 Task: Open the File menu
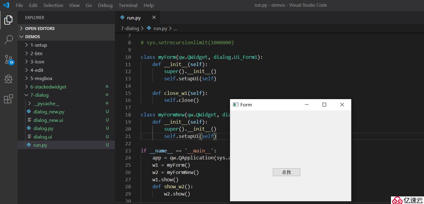click(19, 5)
